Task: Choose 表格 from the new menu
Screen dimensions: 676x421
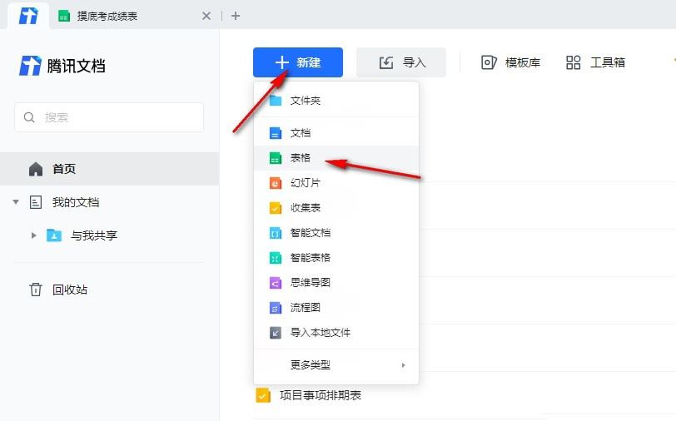Action: click(x=336, y=158)
